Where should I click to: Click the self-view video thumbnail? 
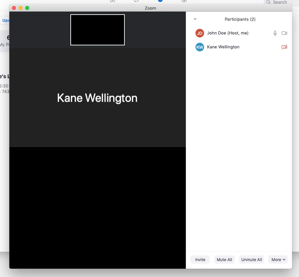98,30
